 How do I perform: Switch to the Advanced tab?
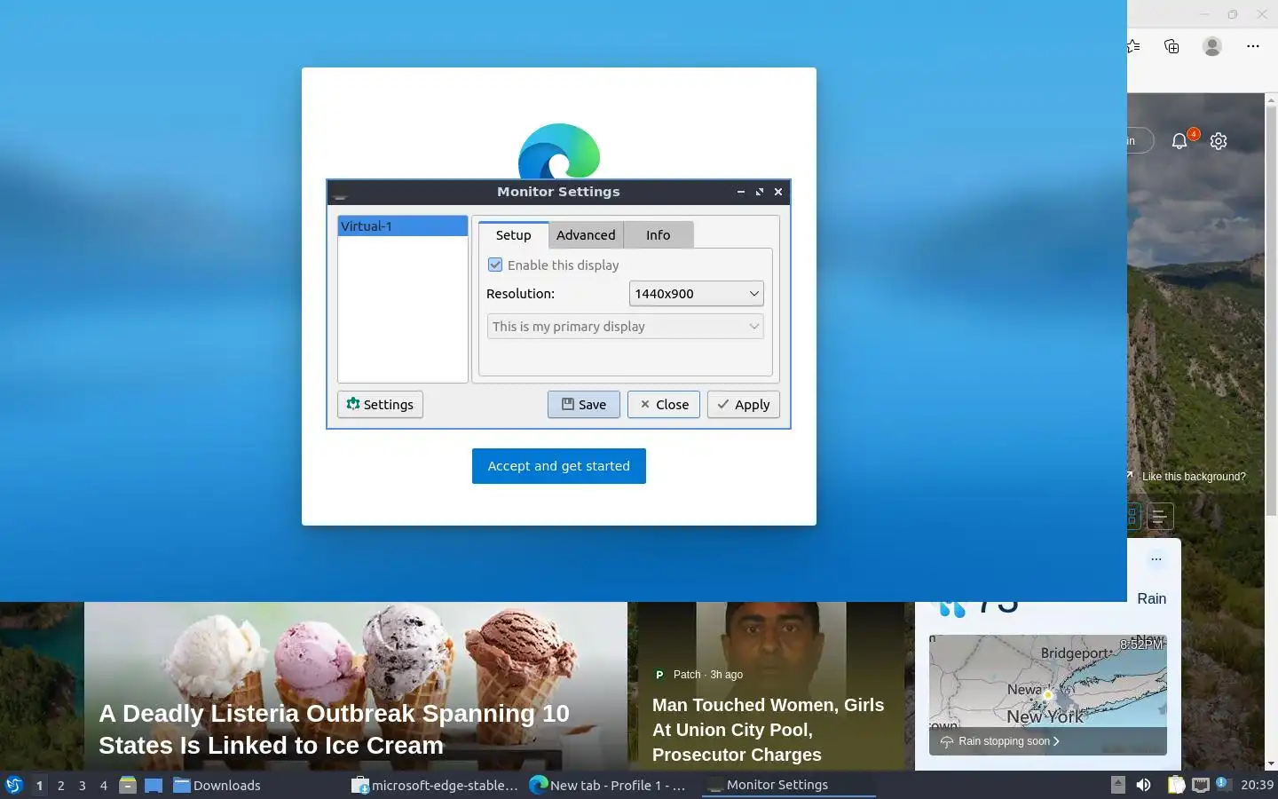[586, 235]
